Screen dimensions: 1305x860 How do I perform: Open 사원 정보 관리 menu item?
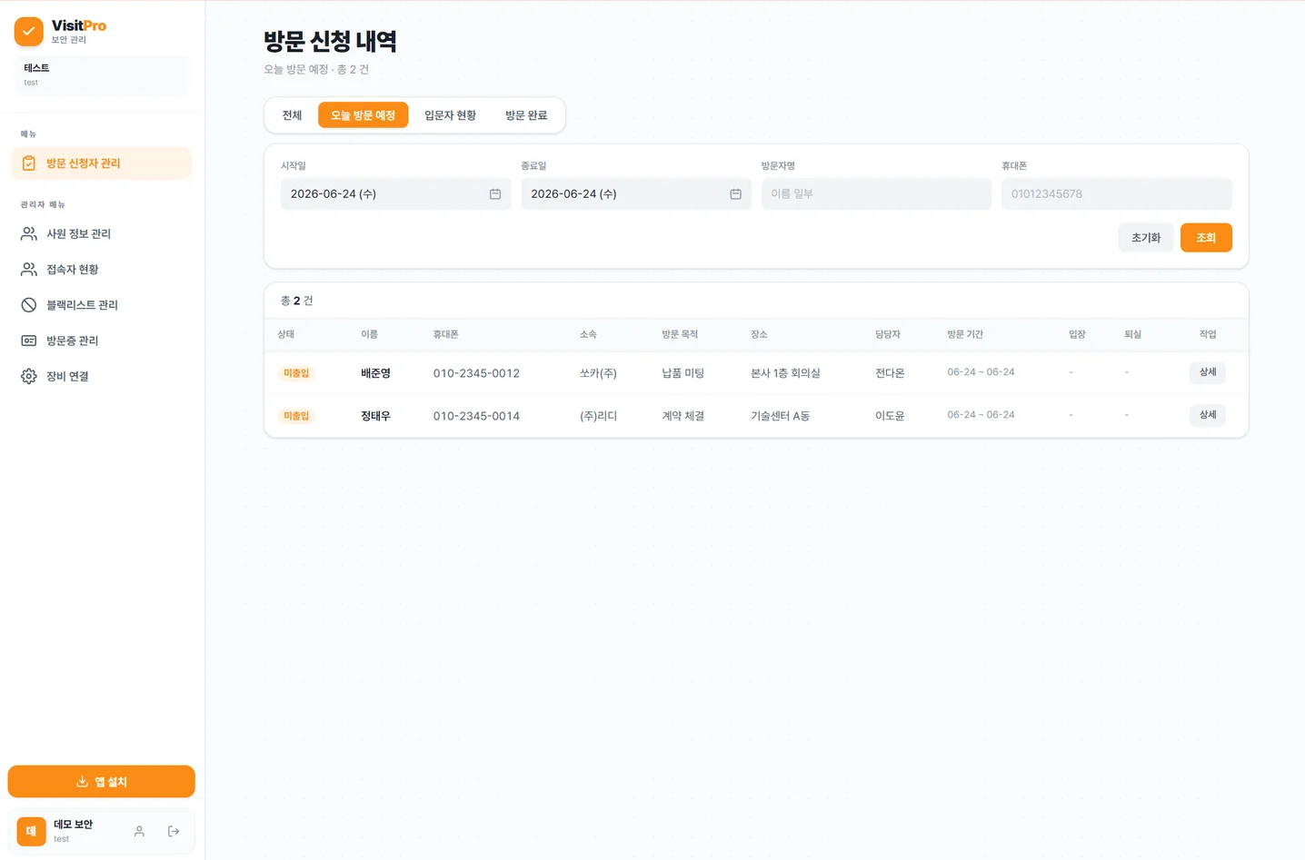[x=102, y=233]
